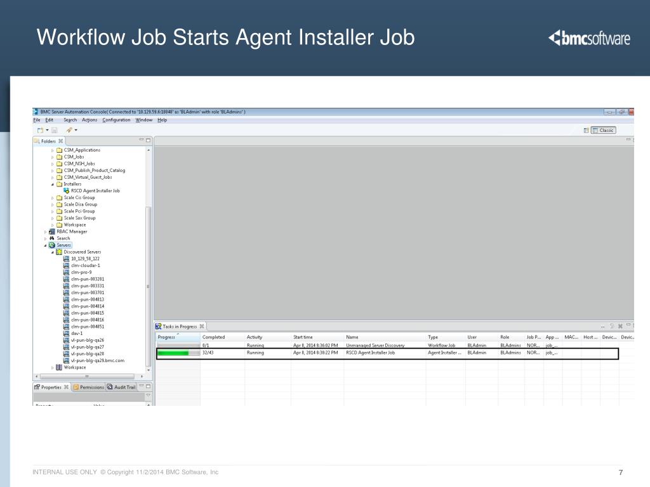Click the Classic perspective button
This screenshot has height=487, width=650.
click(604, 131)
